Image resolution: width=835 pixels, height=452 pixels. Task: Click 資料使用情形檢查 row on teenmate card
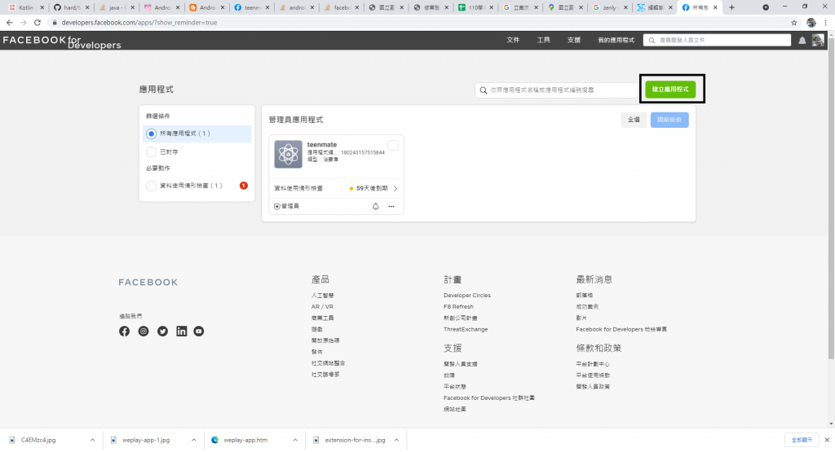[x=336, y=188]
